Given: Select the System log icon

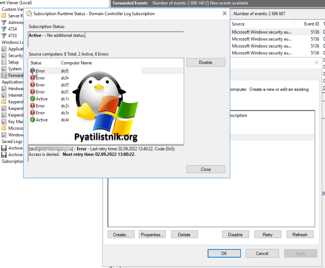Looking at the screenshot, I should coord(4,69).
